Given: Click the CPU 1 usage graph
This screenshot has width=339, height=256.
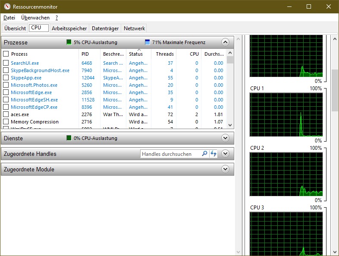Looking at the screenshot, I should click(286, 115).
